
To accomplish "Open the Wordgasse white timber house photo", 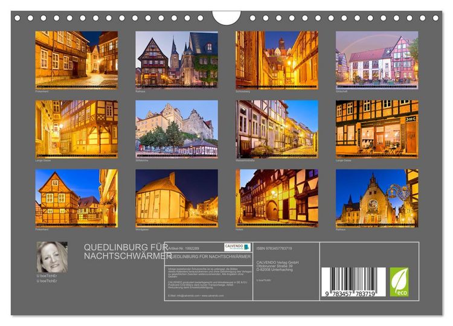I will [177, 198].
